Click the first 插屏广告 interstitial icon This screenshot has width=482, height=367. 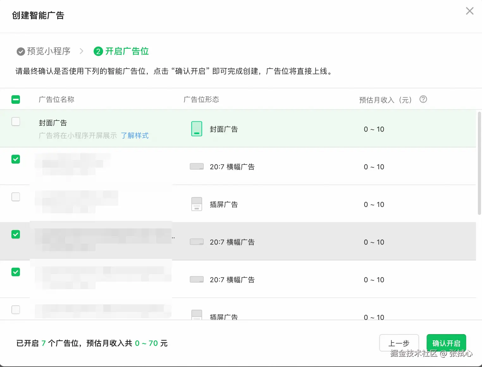(x=197, y=204)
